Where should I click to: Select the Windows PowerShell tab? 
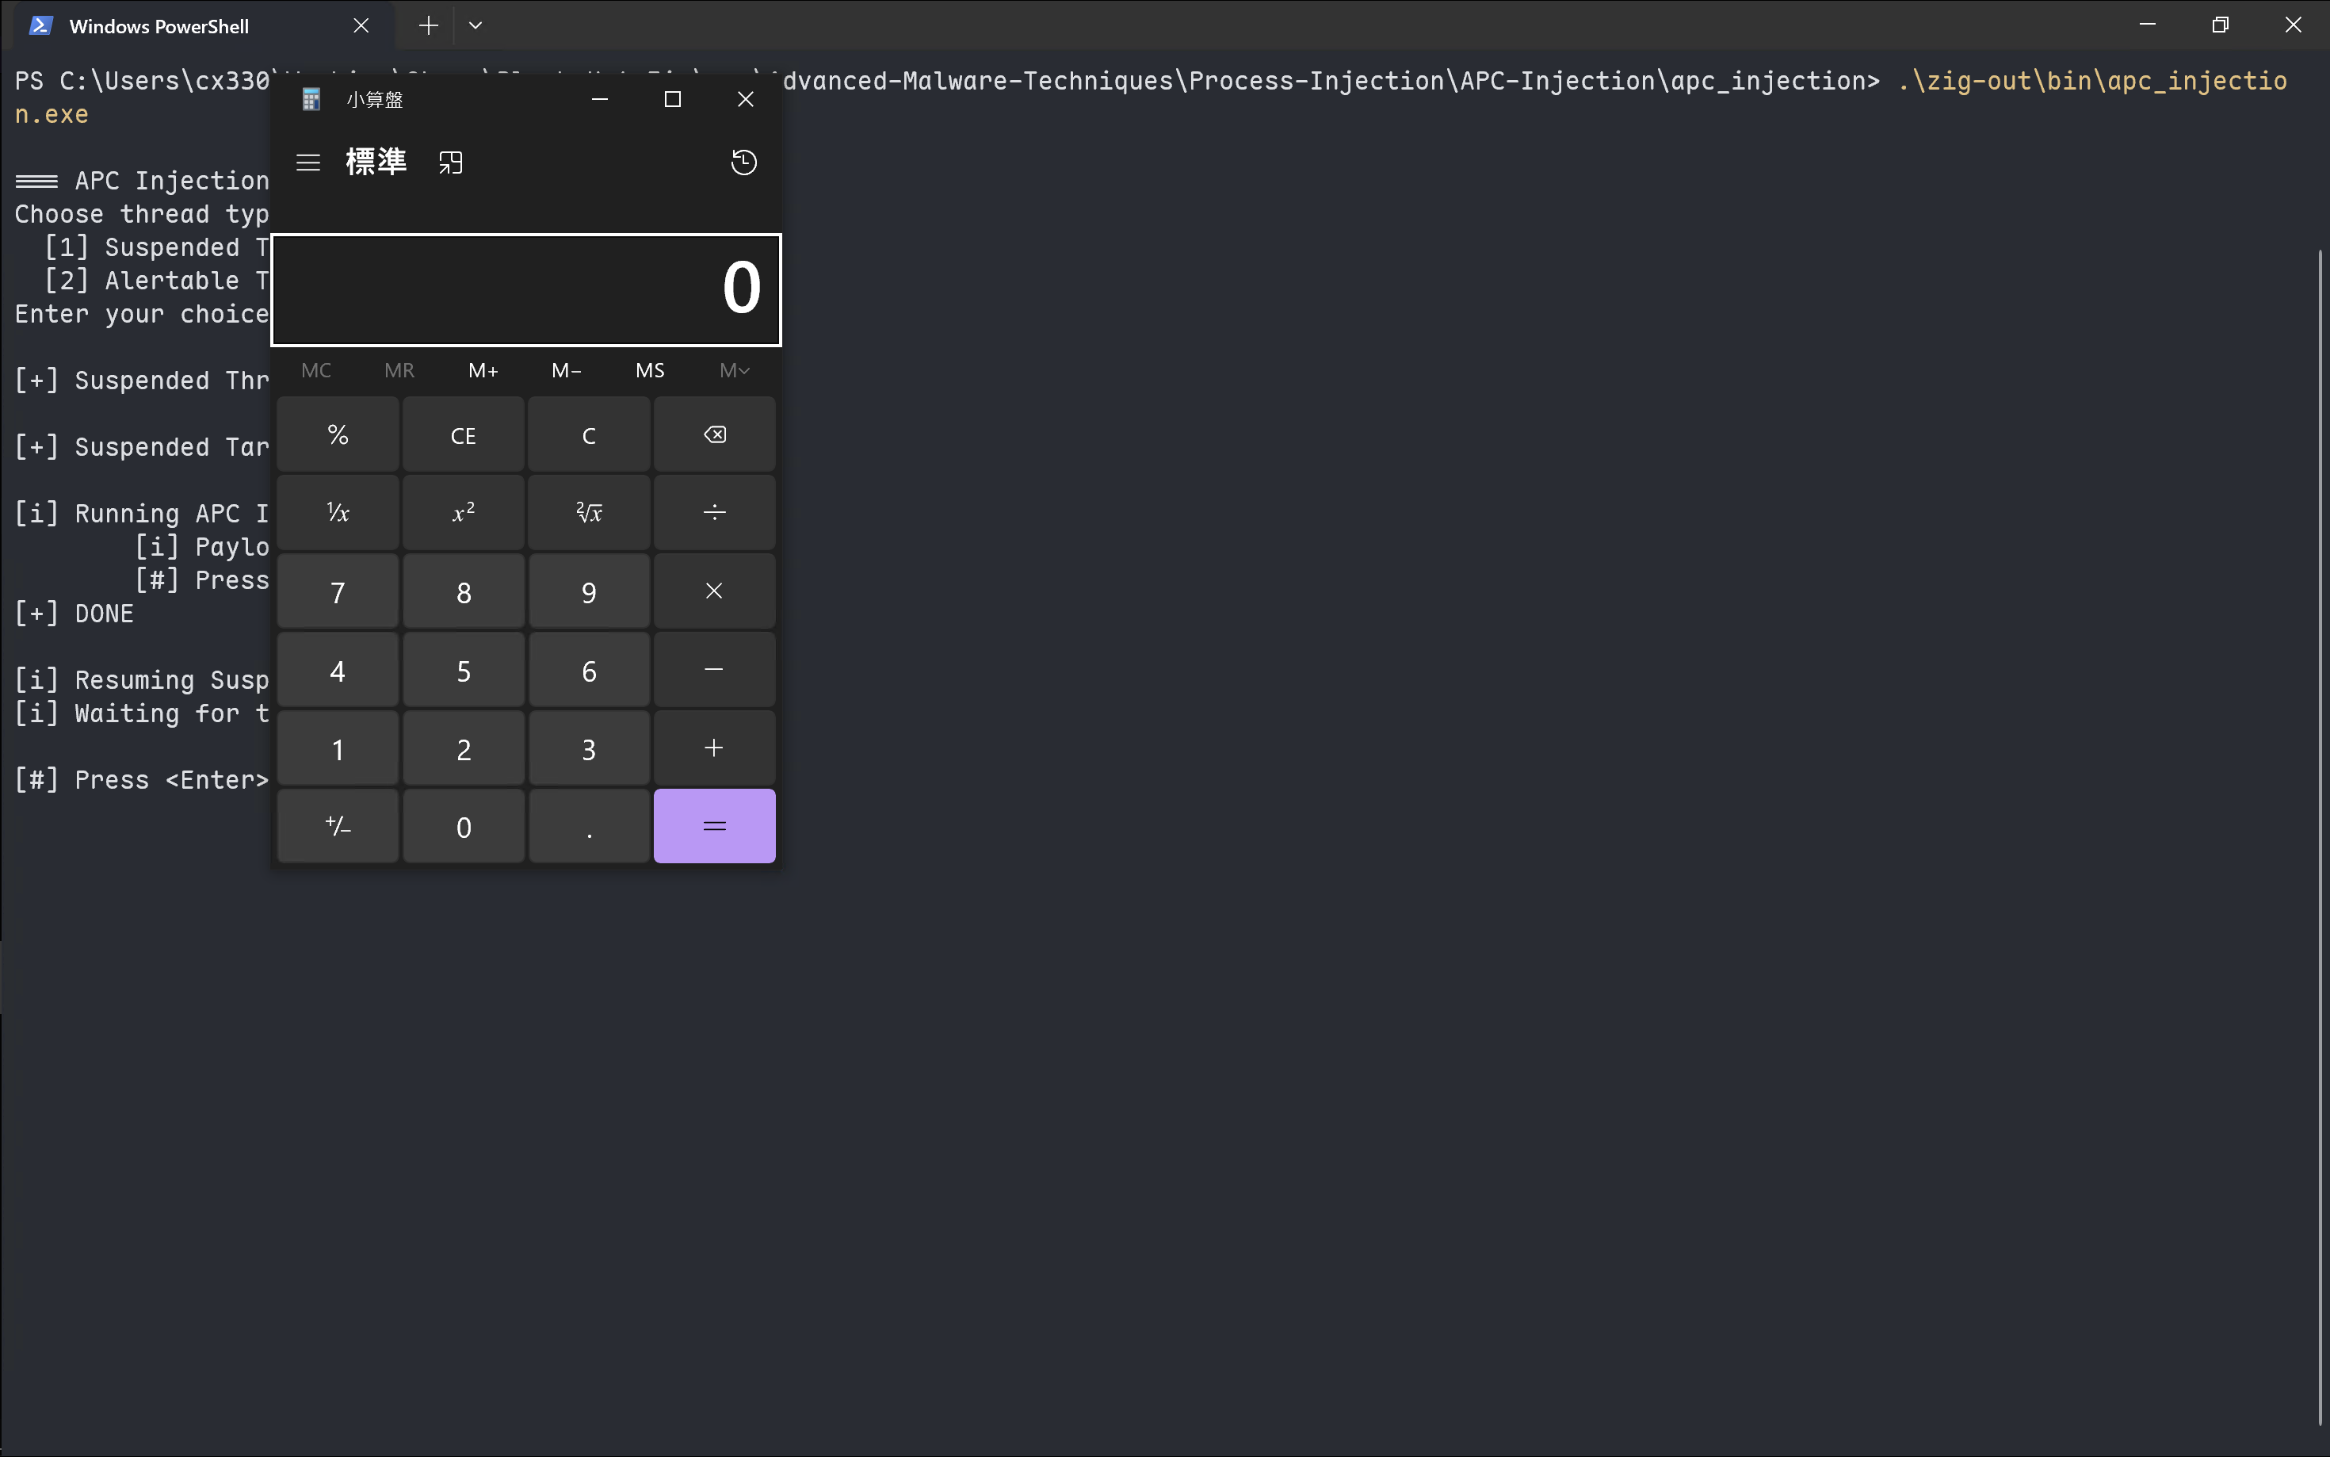click(159, 26)
